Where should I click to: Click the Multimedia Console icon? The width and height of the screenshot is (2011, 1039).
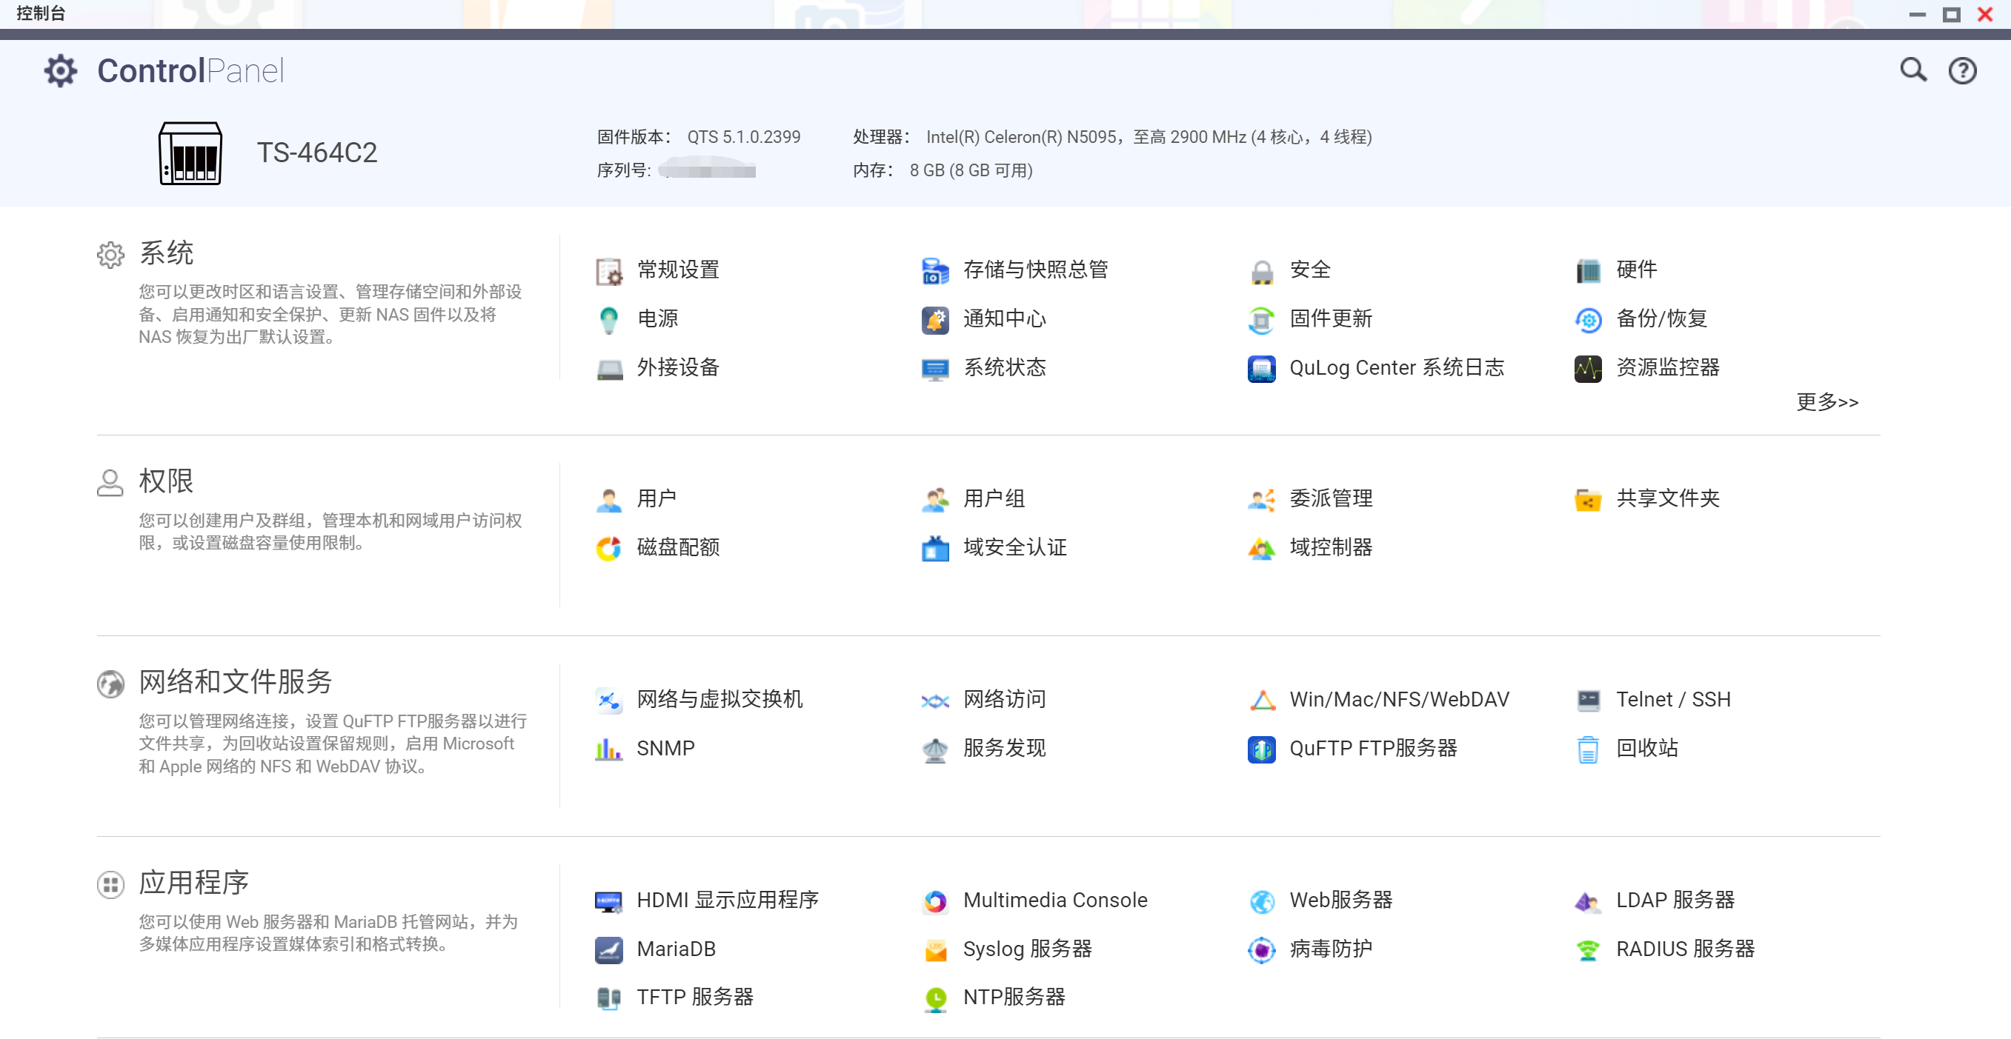point(934,901)
